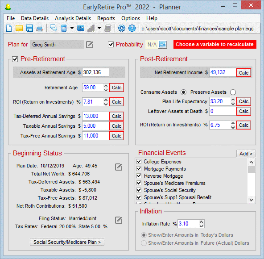Screen dimensions: 264x259
Task: Edit Beginning Status plan date details icon
Action: point(119,167)
